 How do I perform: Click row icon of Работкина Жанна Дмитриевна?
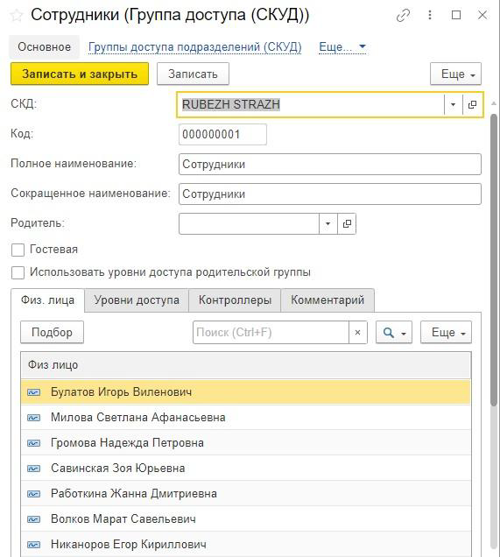tap(34, 494)
